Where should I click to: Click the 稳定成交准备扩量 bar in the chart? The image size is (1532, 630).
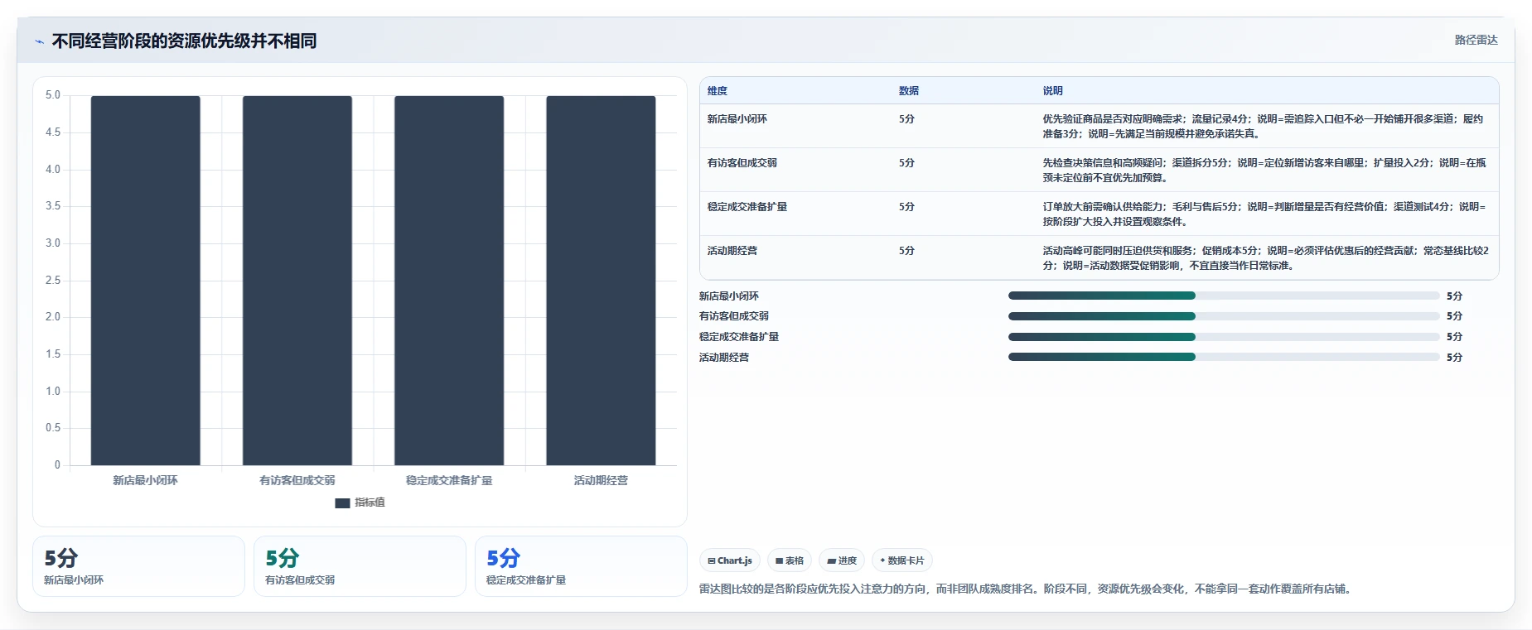(449, 281)
